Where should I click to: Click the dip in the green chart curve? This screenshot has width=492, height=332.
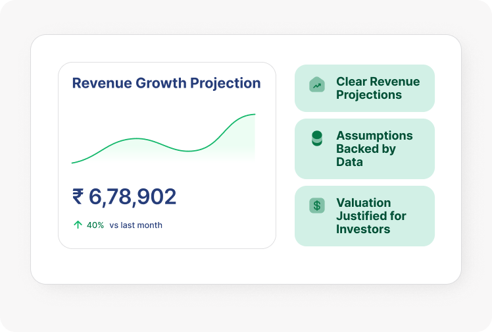click(x=189, y=151)
